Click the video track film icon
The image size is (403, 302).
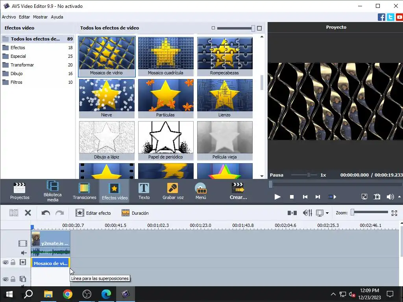pyautogui.click(x=22, y=243)
